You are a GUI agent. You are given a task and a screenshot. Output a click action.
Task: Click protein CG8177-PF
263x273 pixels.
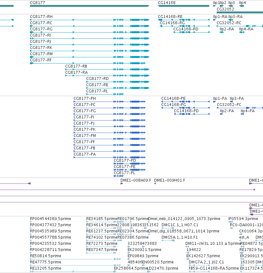click(84, 142)
